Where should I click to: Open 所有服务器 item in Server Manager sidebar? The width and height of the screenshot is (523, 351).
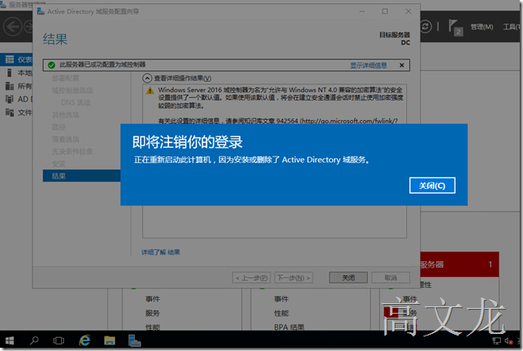tap(19, 86)
